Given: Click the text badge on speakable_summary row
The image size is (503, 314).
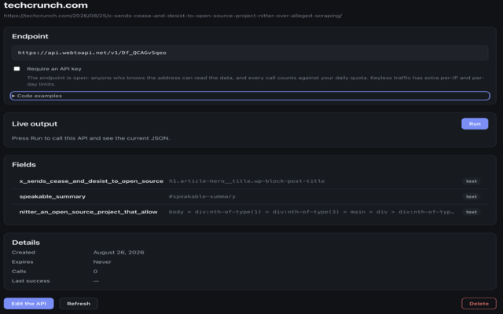Looking at the screenshot, I should point(471,196).
